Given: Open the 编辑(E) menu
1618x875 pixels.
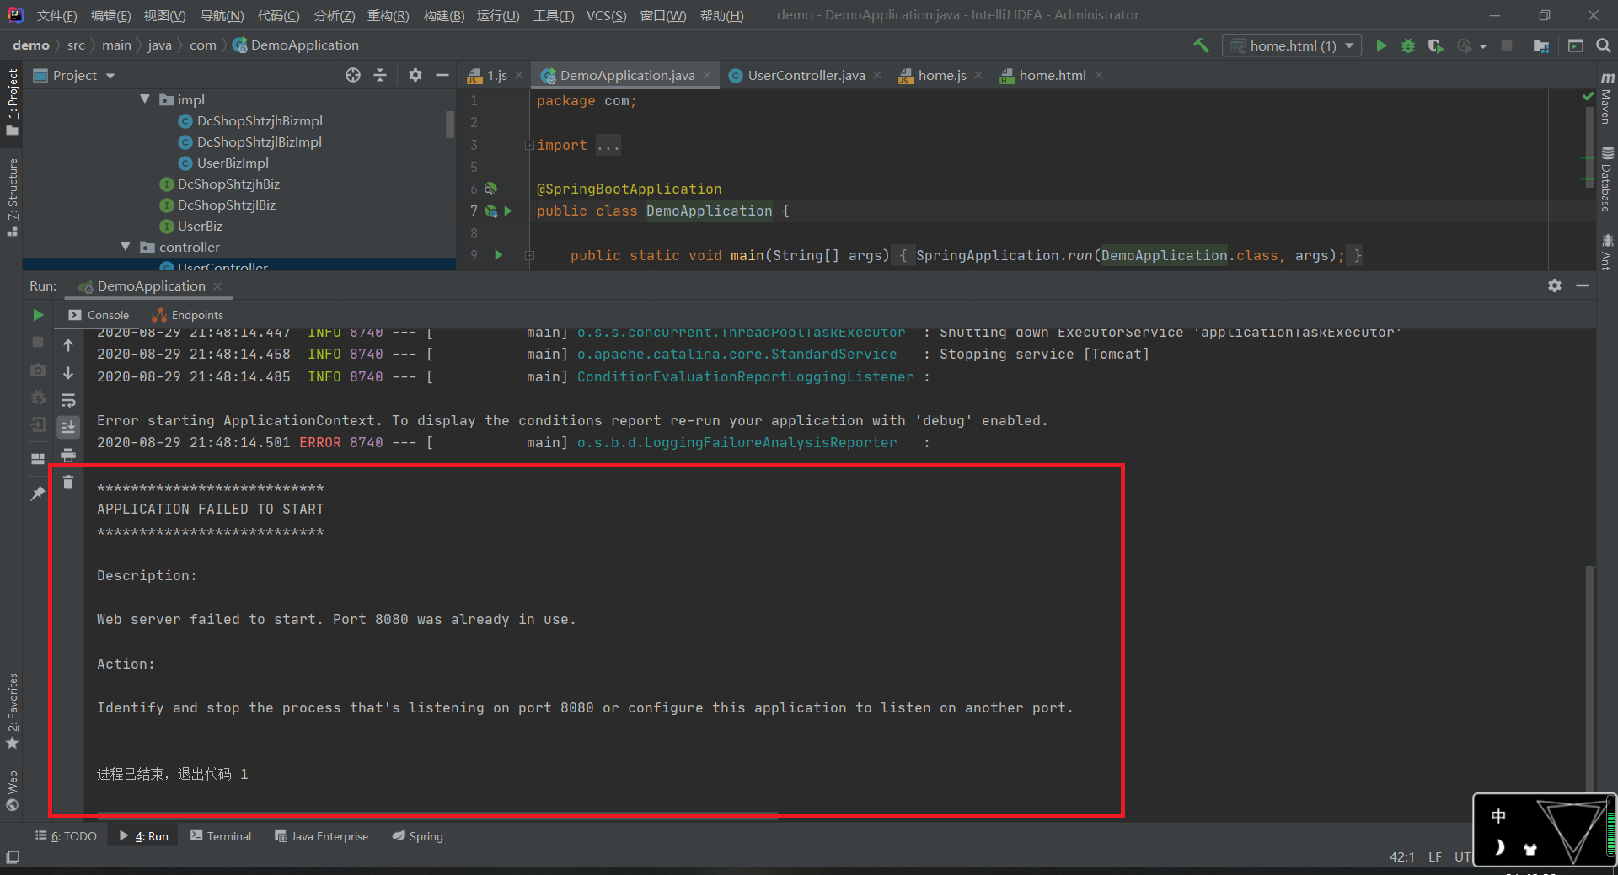Looking at the screenshot, I should pos(110,15).
